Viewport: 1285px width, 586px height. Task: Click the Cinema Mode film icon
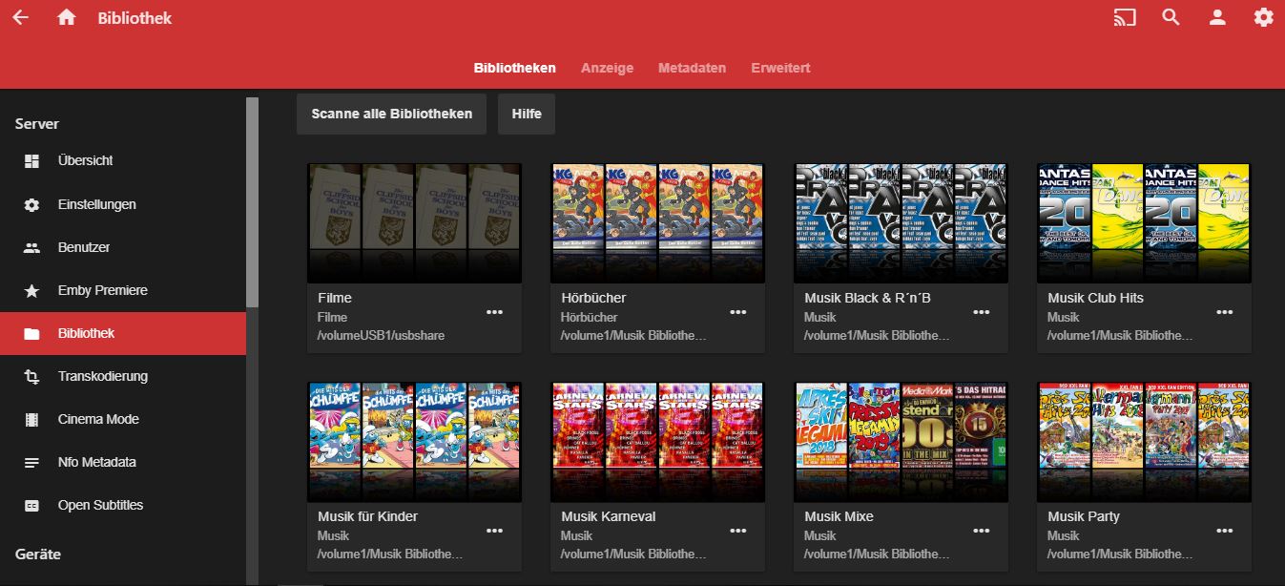click(x=31, y=419)
